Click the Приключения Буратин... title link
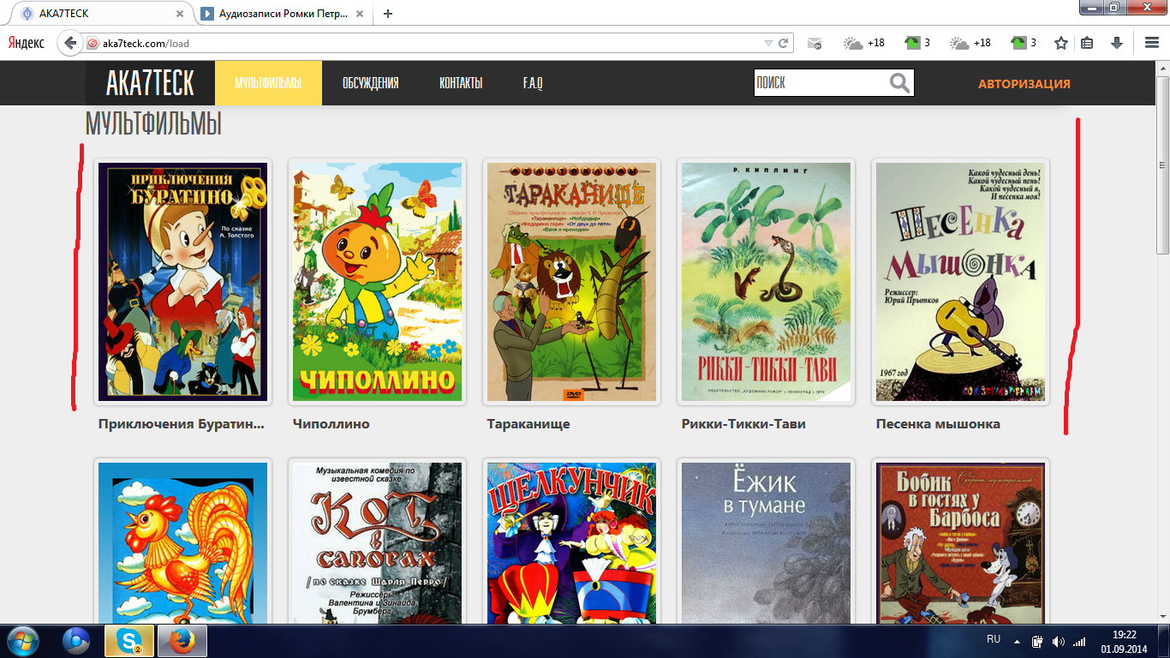The width and height of the screenshot is (1170, 658). click(182, 424)
